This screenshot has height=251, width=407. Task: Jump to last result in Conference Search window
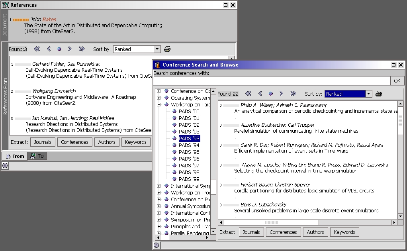pos(293,94)
